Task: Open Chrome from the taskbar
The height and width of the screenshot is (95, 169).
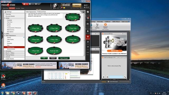Action: pyautogui.click(x=13, y=93)
